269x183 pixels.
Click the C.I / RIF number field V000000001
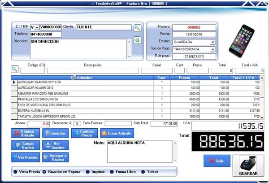[51, 27]
